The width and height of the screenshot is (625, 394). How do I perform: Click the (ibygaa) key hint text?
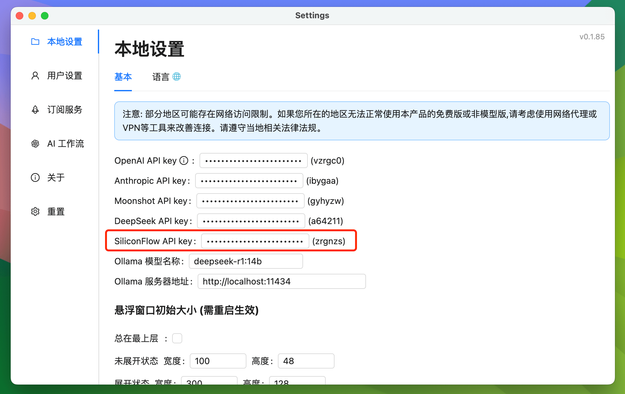[x=322, y=181]
